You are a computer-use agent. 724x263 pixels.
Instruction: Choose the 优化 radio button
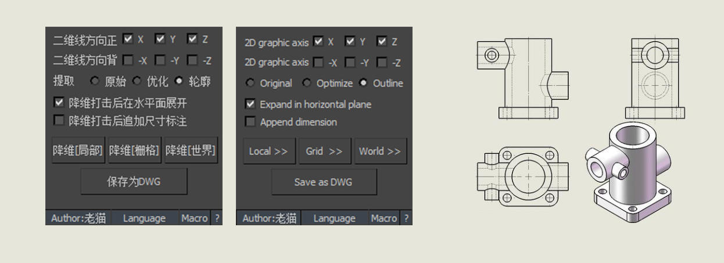(137, 81)
